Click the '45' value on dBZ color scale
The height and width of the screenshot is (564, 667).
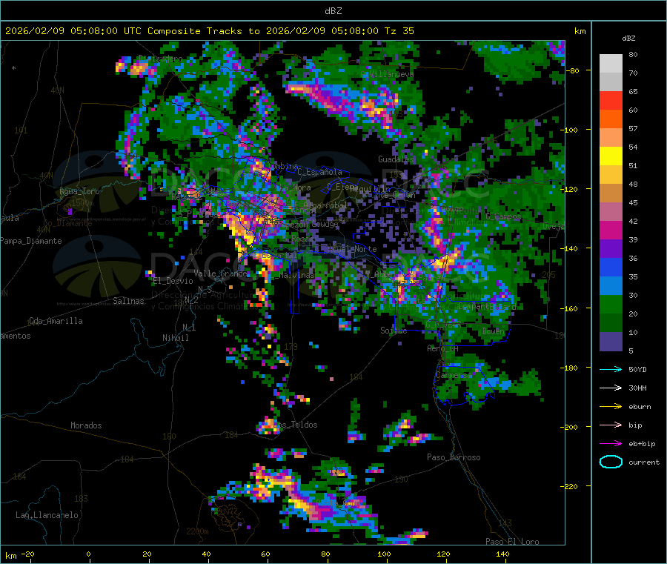pyautogui.click(x=633, y=202)
